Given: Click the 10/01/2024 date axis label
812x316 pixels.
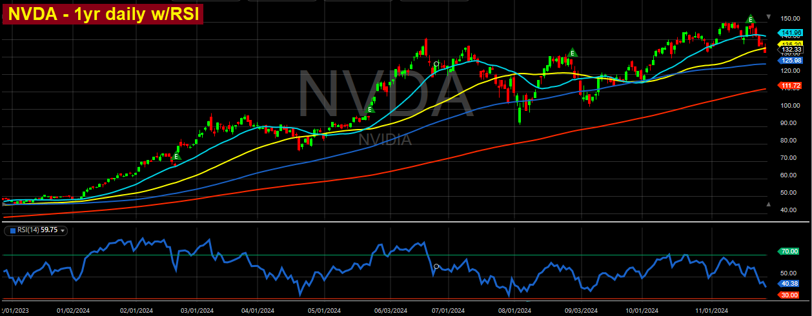Looking at the screenshot, I should coord(642,310).
